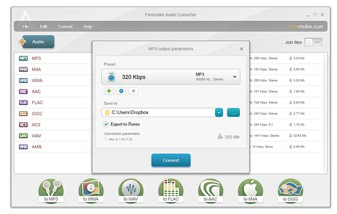
Task: Select the WAV row name
Action: click(36, 136)
